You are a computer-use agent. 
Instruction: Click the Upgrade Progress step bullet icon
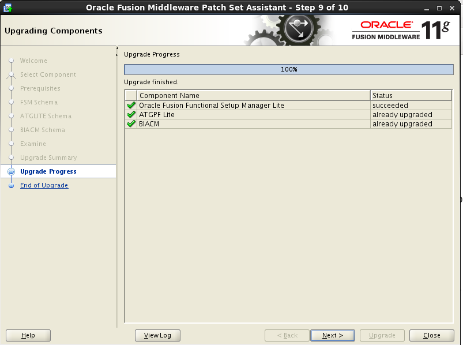(x=11, y=171)
